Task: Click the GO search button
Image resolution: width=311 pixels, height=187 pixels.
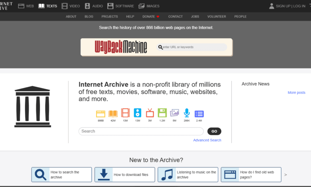Action: coord(214,131)
